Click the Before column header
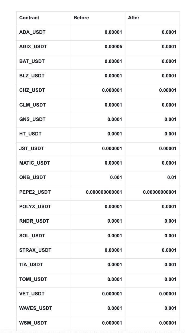Screen dimensions: 185x333 tap(81, 18)
